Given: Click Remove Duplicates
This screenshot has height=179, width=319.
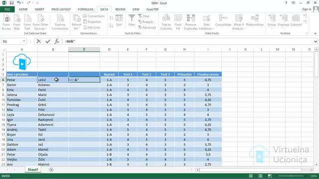Looking at the screenshot, I should tap(190, 22).
